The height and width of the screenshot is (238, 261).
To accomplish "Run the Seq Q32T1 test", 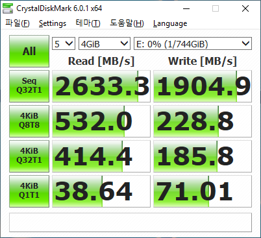I will tap(29, 86).
